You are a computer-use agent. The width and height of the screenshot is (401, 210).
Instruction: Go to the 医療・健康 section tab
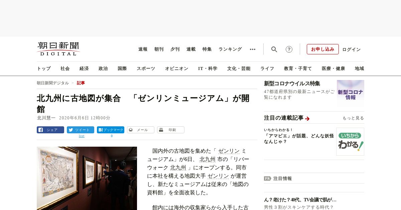point(333,69)
